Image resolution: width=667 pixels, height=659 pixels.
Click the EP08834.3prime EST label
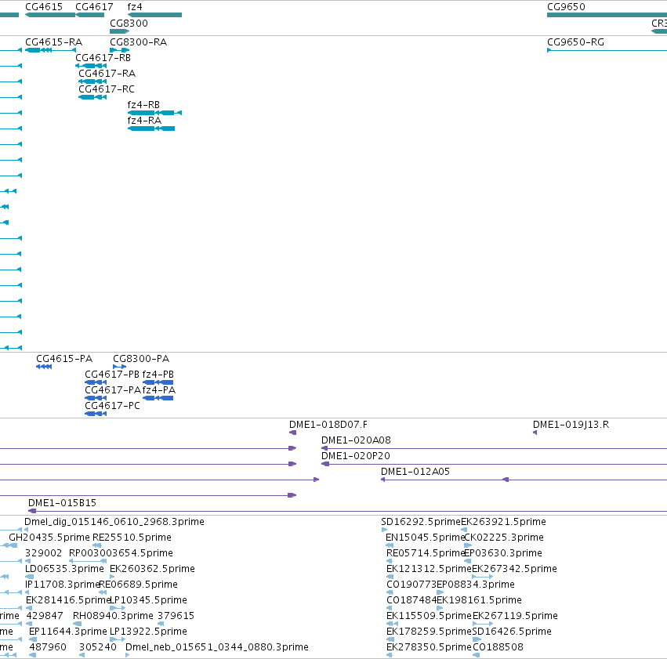click(x=476, y=585)
